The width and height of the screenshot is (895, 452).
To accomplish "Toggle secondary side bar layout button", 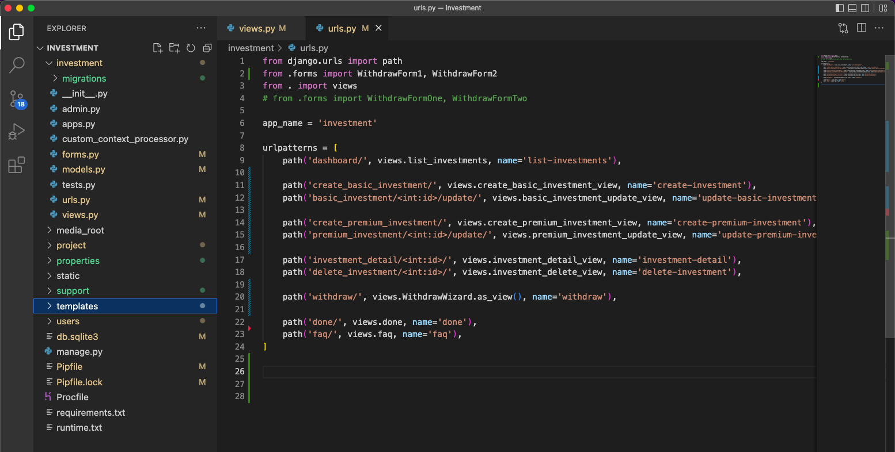I will point(865,8).
